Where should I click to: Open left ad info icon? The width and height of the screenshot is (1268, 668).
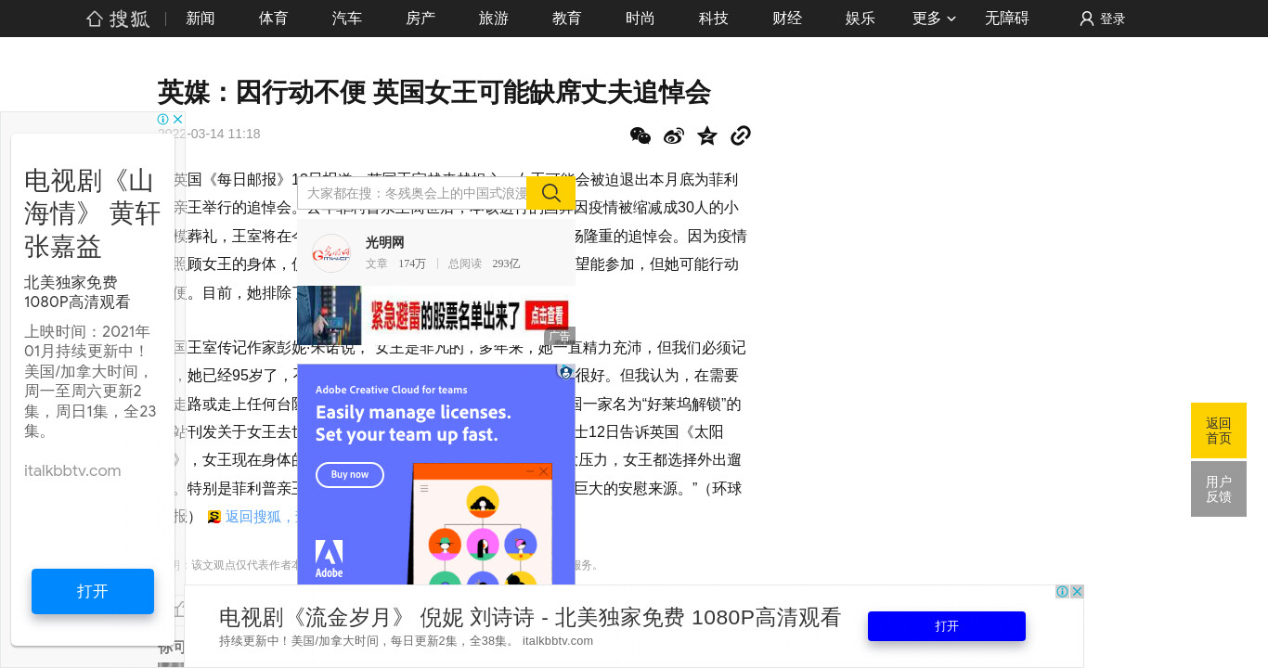pyautogui.click(x=163, y=120)
